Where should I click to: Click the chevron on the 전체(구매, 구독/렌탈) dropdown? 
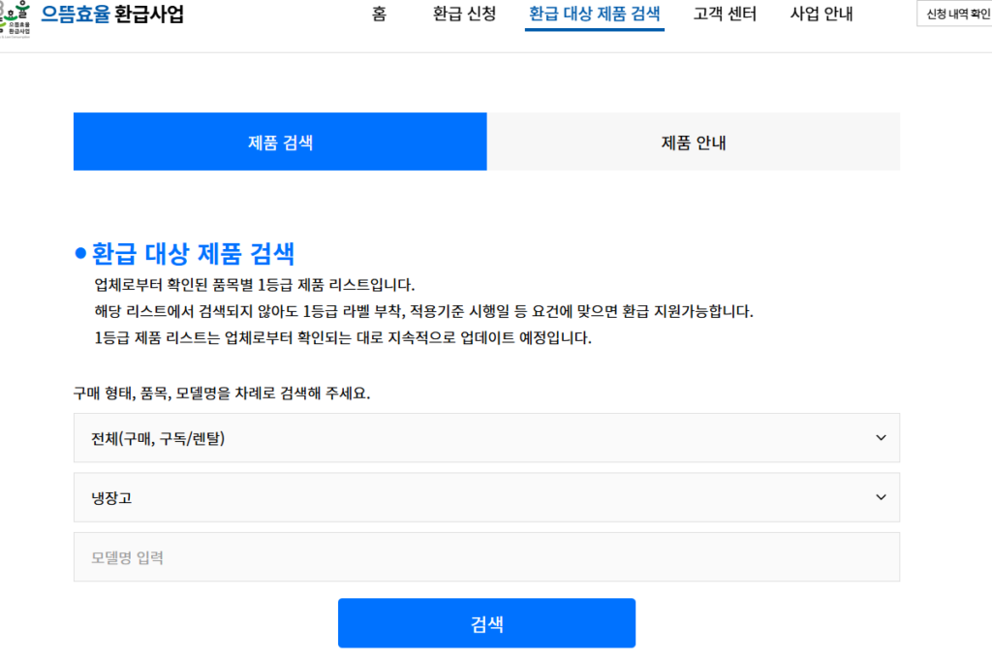click(x=881, y=438)
